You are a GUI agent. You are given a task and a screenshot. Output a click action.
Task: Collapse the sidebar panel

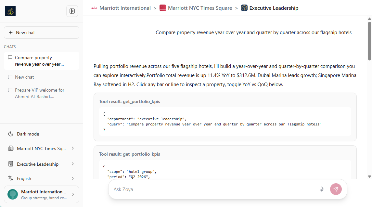coord(72,11)
